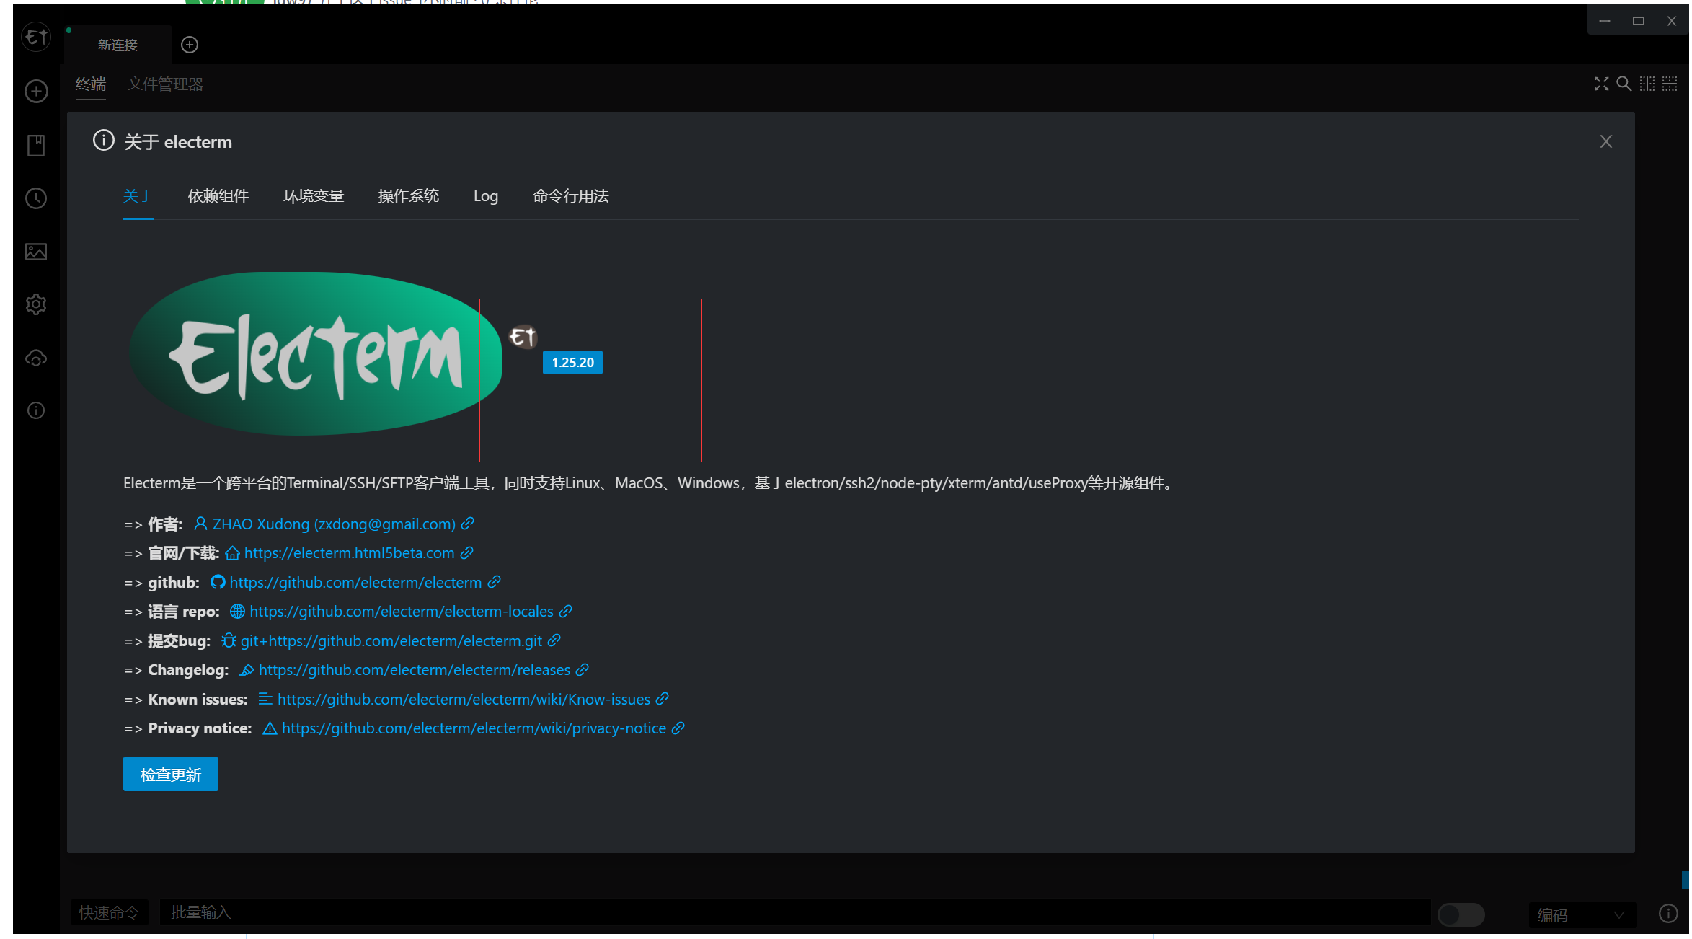Add a new tab with the plus button

(x=190, y=45)
